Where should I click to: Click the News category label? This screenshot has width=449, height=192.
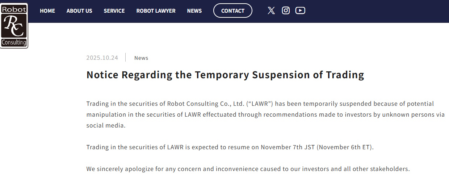tap(141, 58)
